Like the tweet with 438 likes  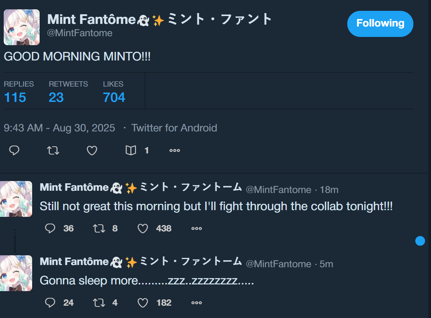click(x=143, y=228)
